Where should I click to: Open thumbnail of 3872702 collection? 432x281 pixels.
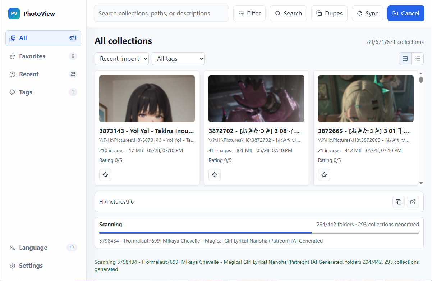[x=256, y=99]
